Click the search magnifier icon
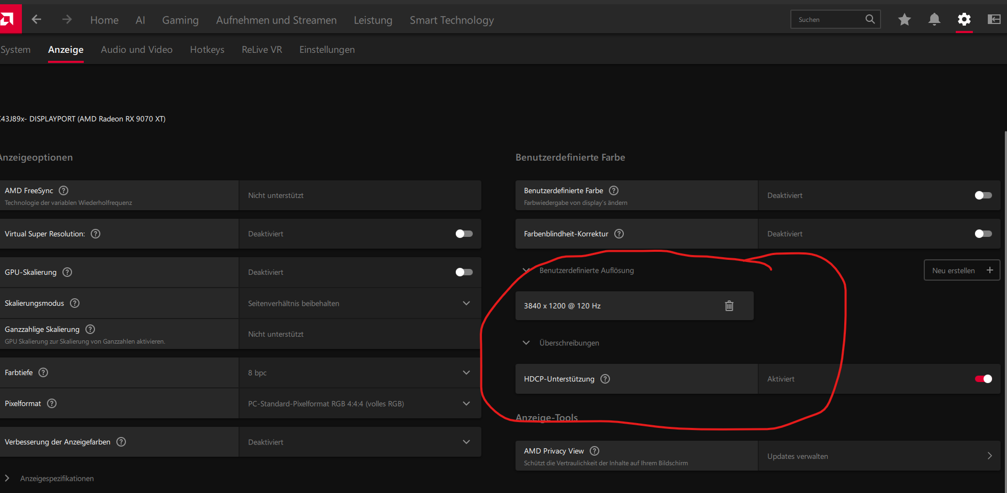Image resolution: width=1007 pixels, height=493 pixels. point(870,19)
